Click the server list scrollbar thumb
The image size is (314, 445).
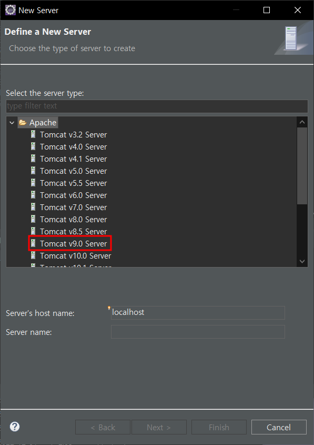point(302,166)
